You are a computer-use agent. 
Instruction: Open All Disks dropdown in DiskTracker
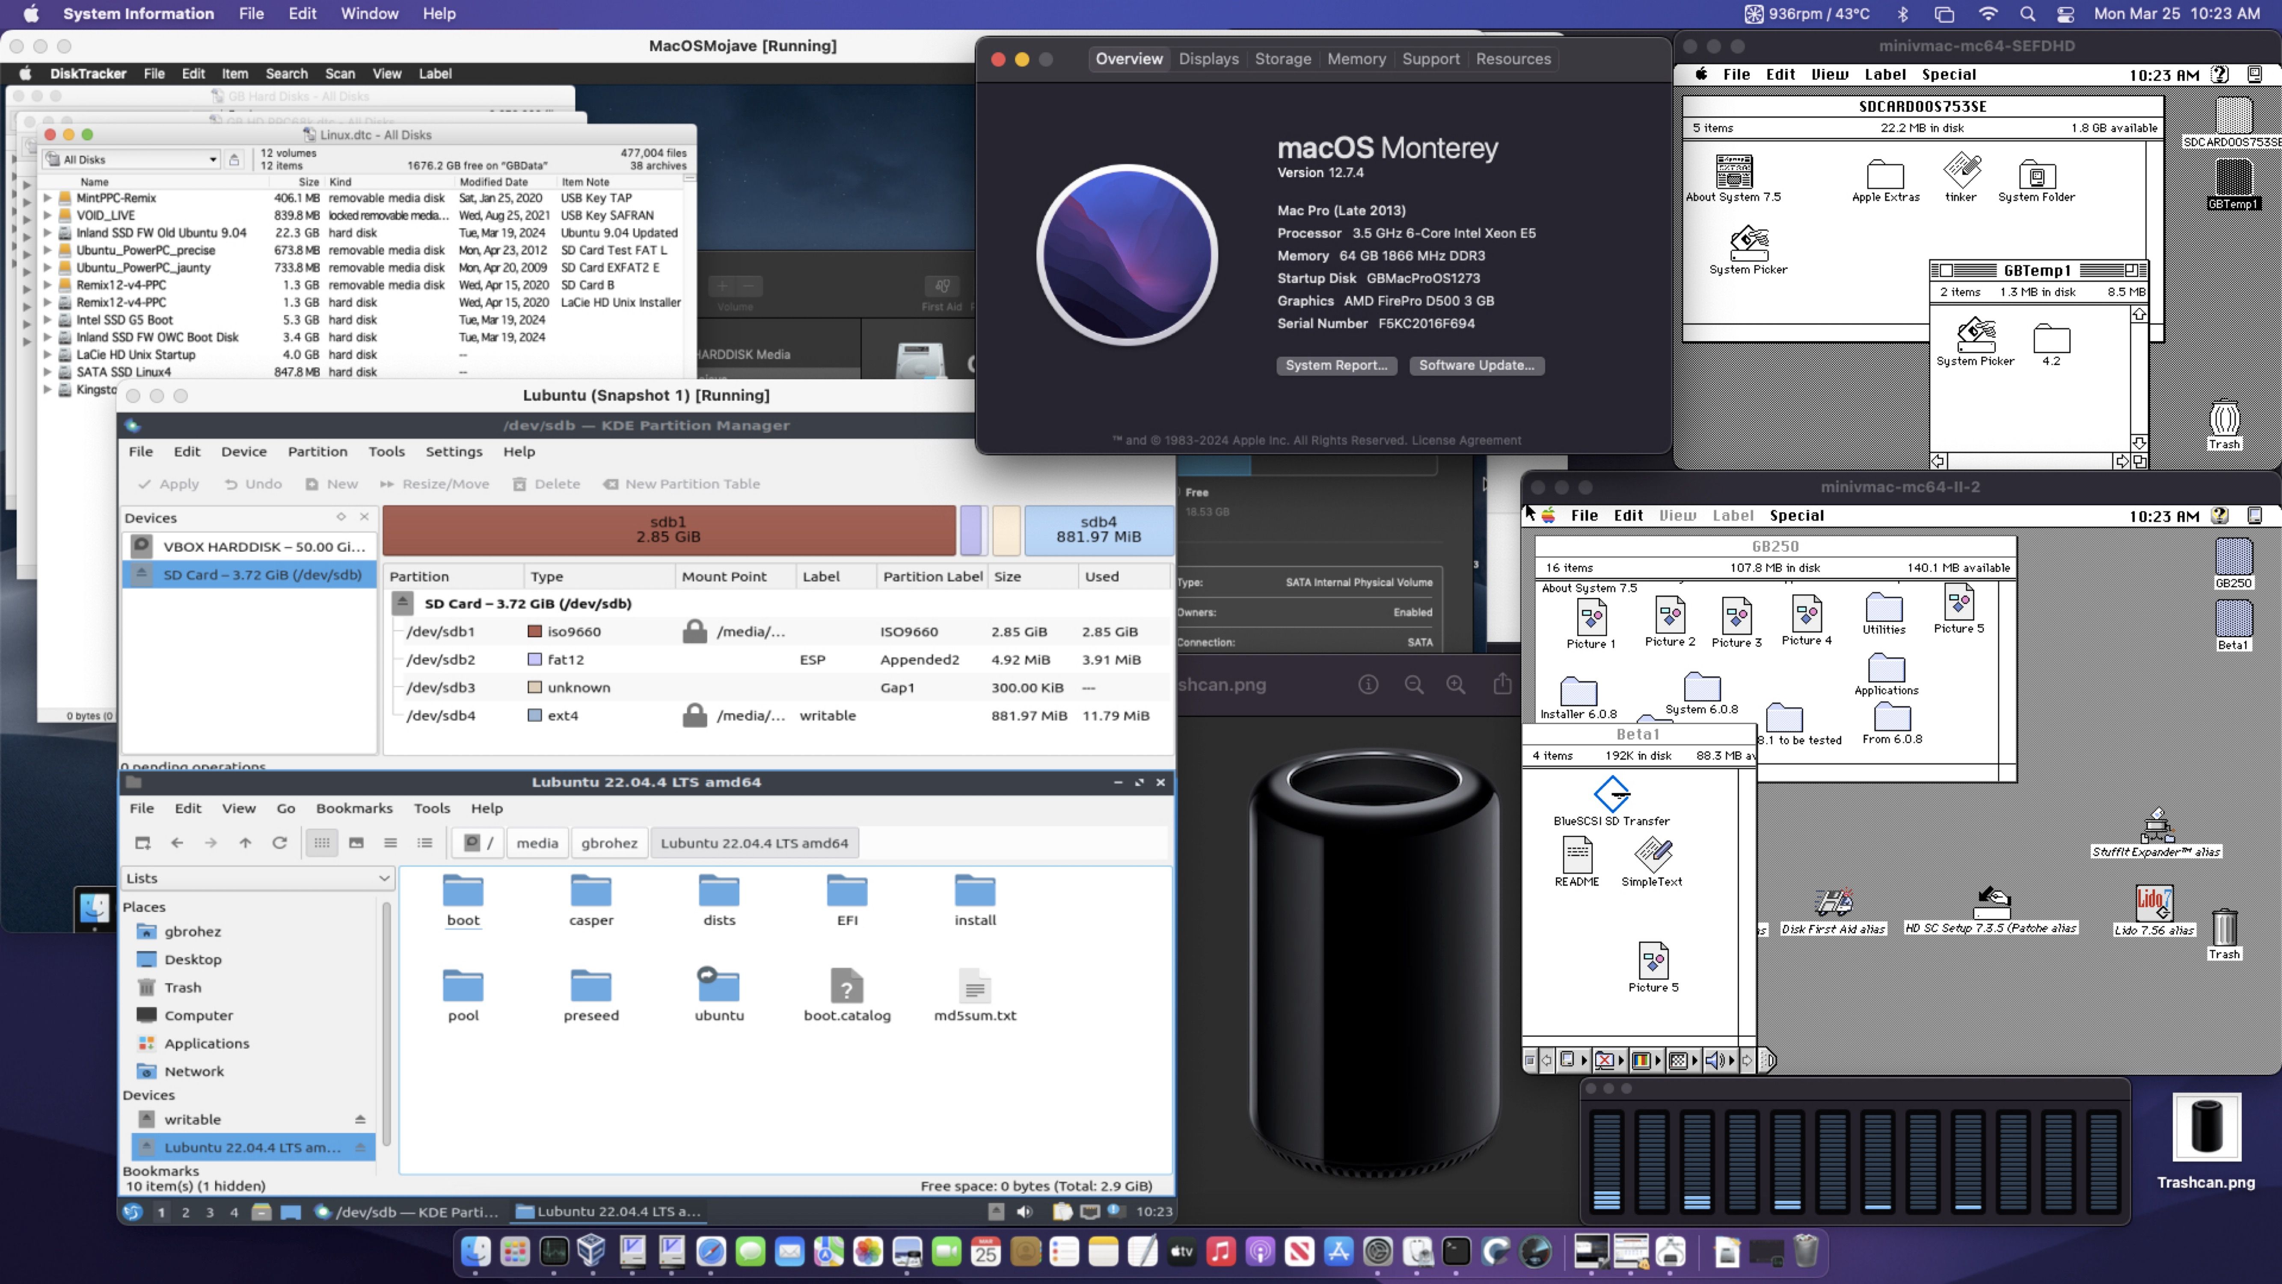point(131,160)
